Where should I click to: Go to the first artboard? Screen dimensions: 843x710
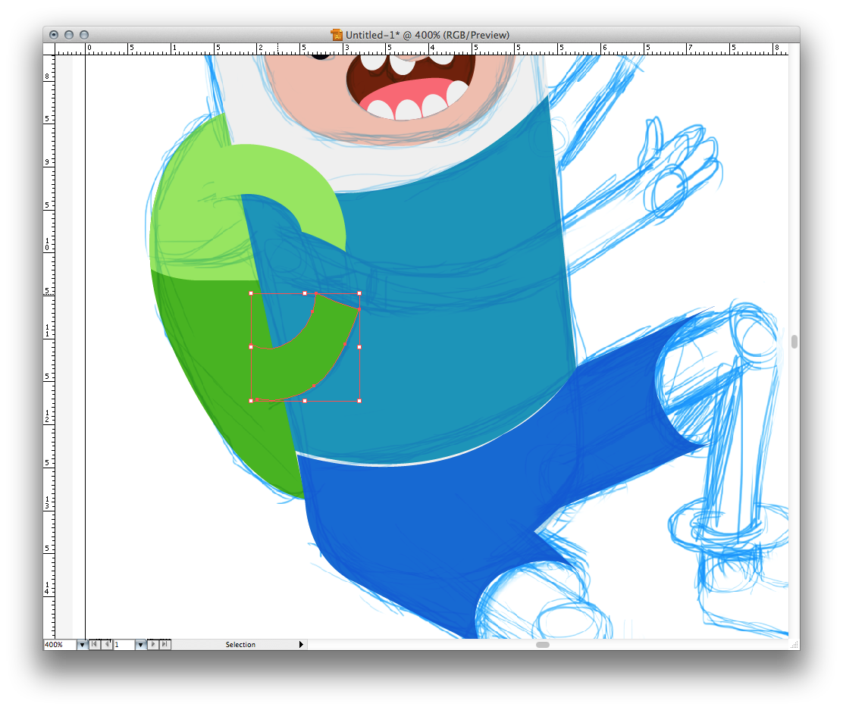[x=95, y=645]
